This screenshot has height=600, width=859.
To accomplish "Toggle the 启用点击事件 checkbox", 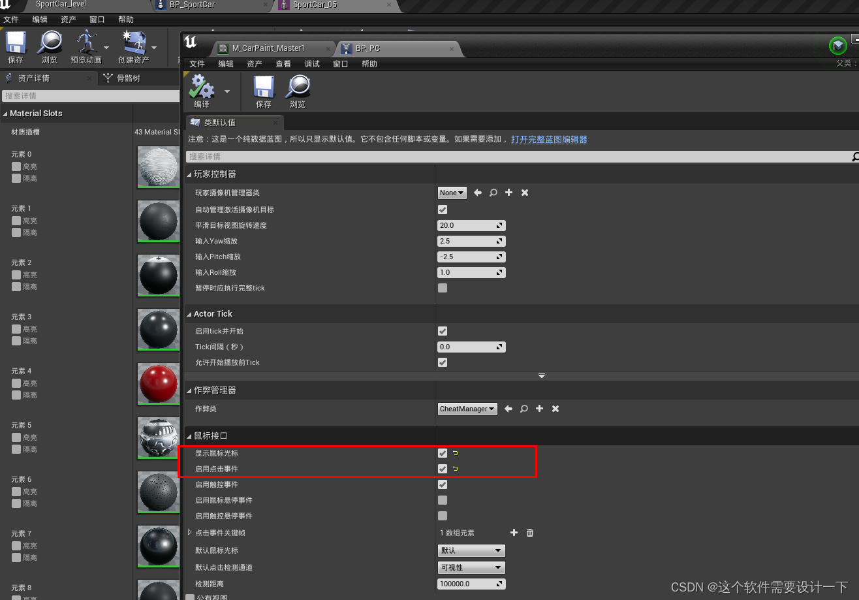I will (x=443, y=468).
